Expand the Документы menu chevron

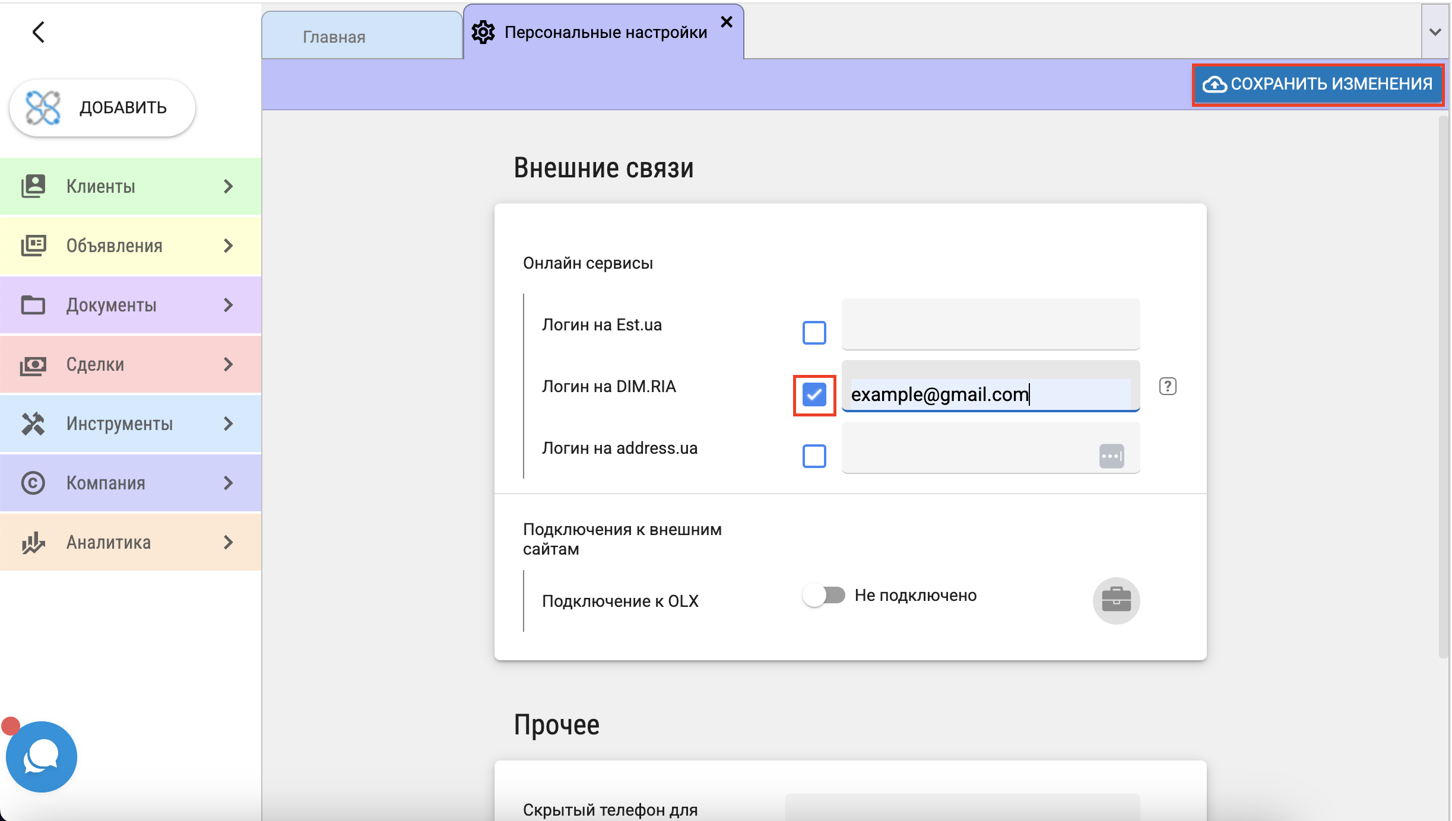228,305
